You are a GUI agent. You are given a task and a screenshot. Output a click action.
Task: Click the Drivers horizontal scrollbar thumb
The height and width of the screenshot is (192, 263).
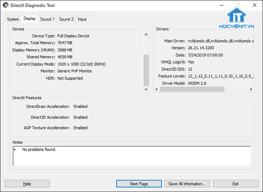tap(192, 89)
